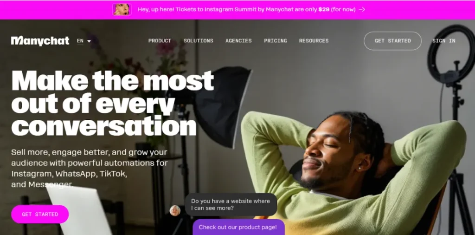Open the EN language dropdown
This screenshot has width=475, height=235.
click(83, 41)
